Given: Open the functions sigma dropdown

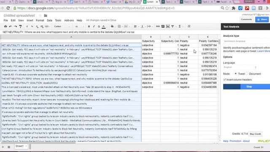Looking at the screenshot, I should coord(181,26).
